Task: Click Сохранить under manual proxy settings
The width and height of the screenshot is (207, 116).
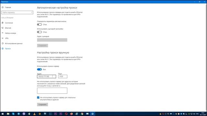Action: pyautogui.click(x=42, y=104)
